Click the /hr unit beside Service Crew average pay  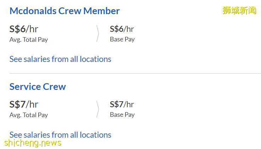(x=32, y=104)
